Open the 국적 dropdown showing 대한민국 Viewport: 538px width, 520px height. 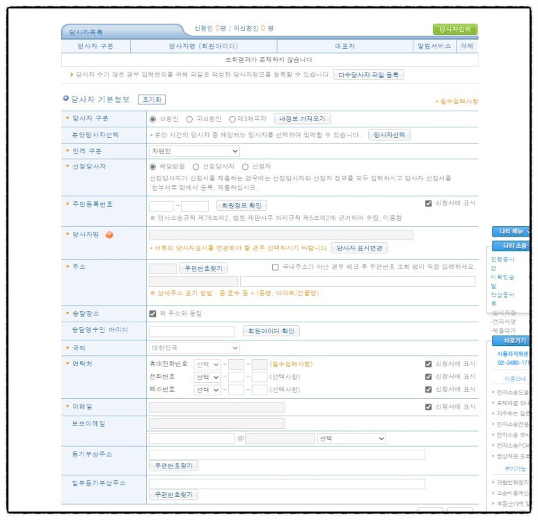pos(194,348)
